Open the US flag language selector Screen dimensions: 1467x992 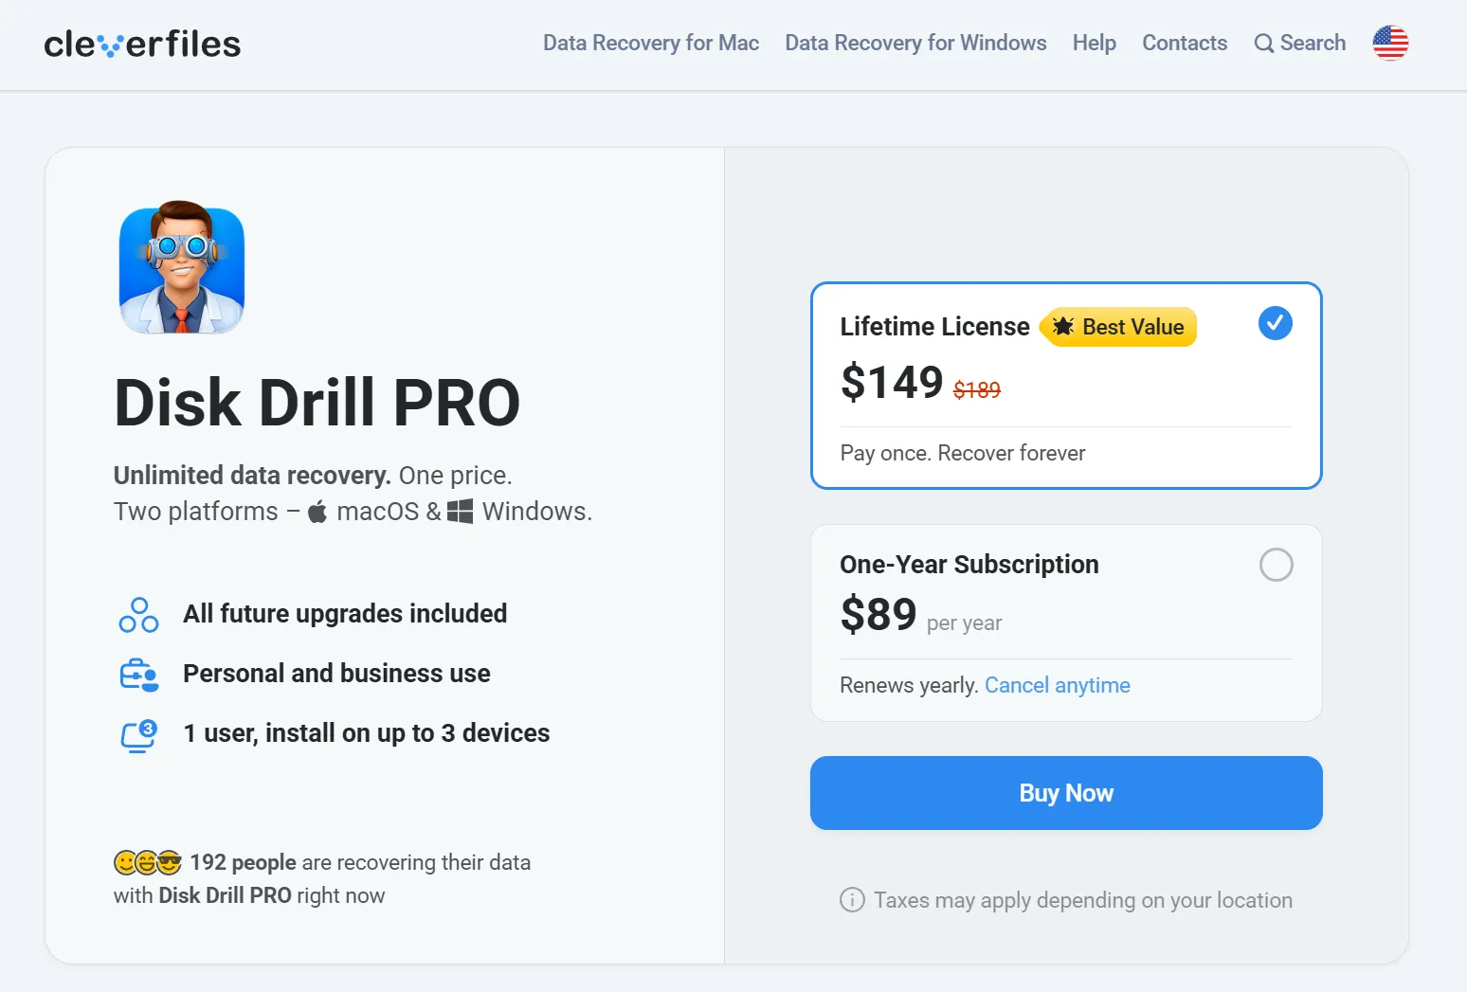1390,43
